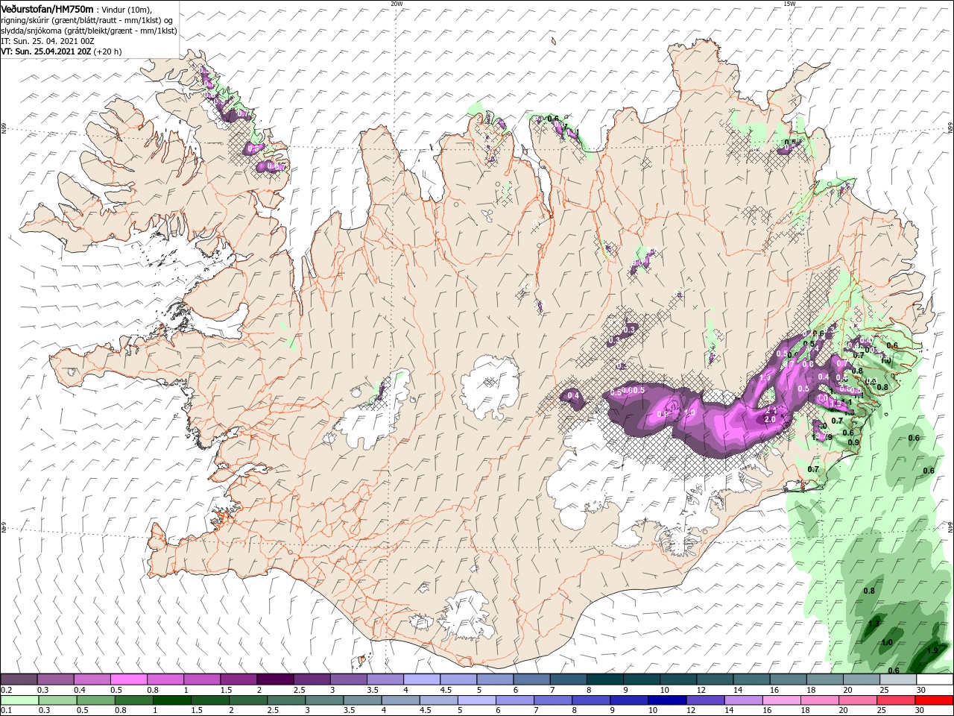Click the Veðurstofan/HM750m title text
Image resolution: width=954 pixels, height=716 pixels.
(47, 8)
